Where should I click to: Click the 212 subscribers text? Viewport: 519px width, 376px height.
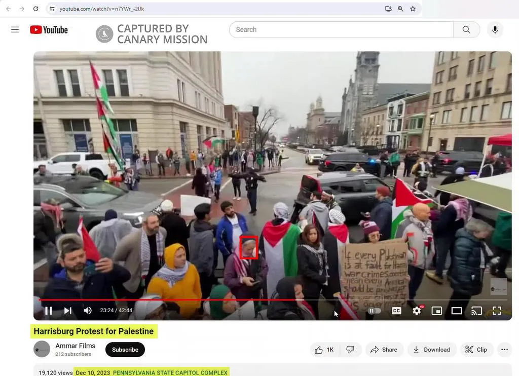coord(73,354)
